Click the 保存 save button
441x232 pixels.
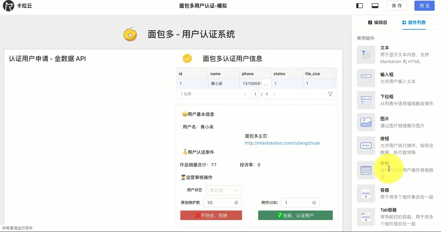tap(396, 6)
